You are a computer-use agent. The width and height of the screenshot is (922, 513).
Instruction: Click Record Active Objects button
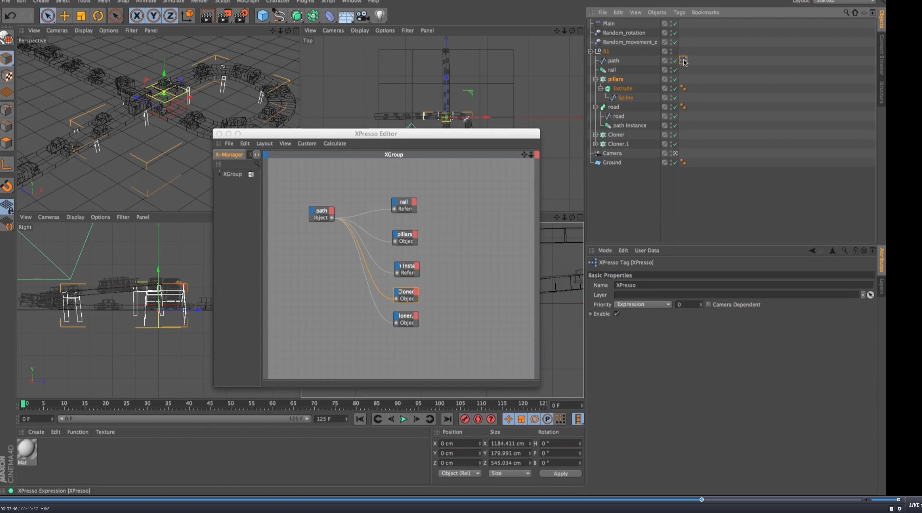point(465,419)
